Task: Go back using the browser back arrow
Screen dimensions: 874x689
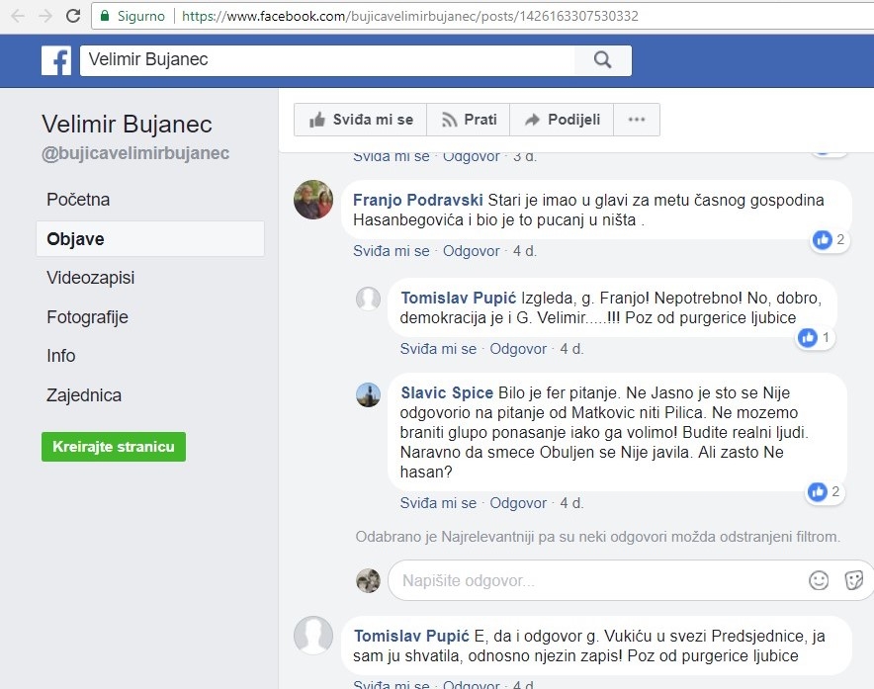Action: [x=17, y=16]
